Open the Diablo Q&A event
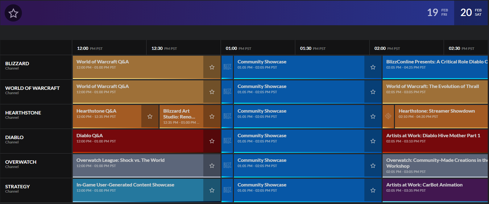This screenshot has width=489, height=204. tap(138, 141)
